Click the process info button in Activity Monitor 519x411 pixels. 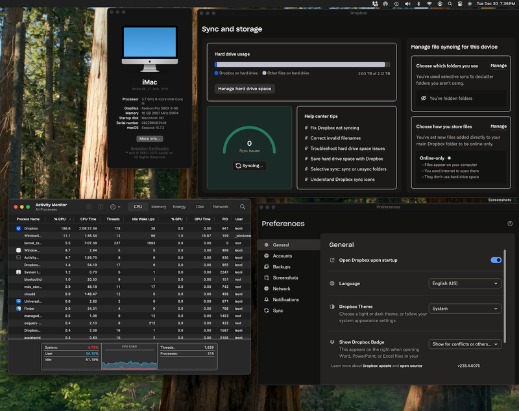click(101, 207)
